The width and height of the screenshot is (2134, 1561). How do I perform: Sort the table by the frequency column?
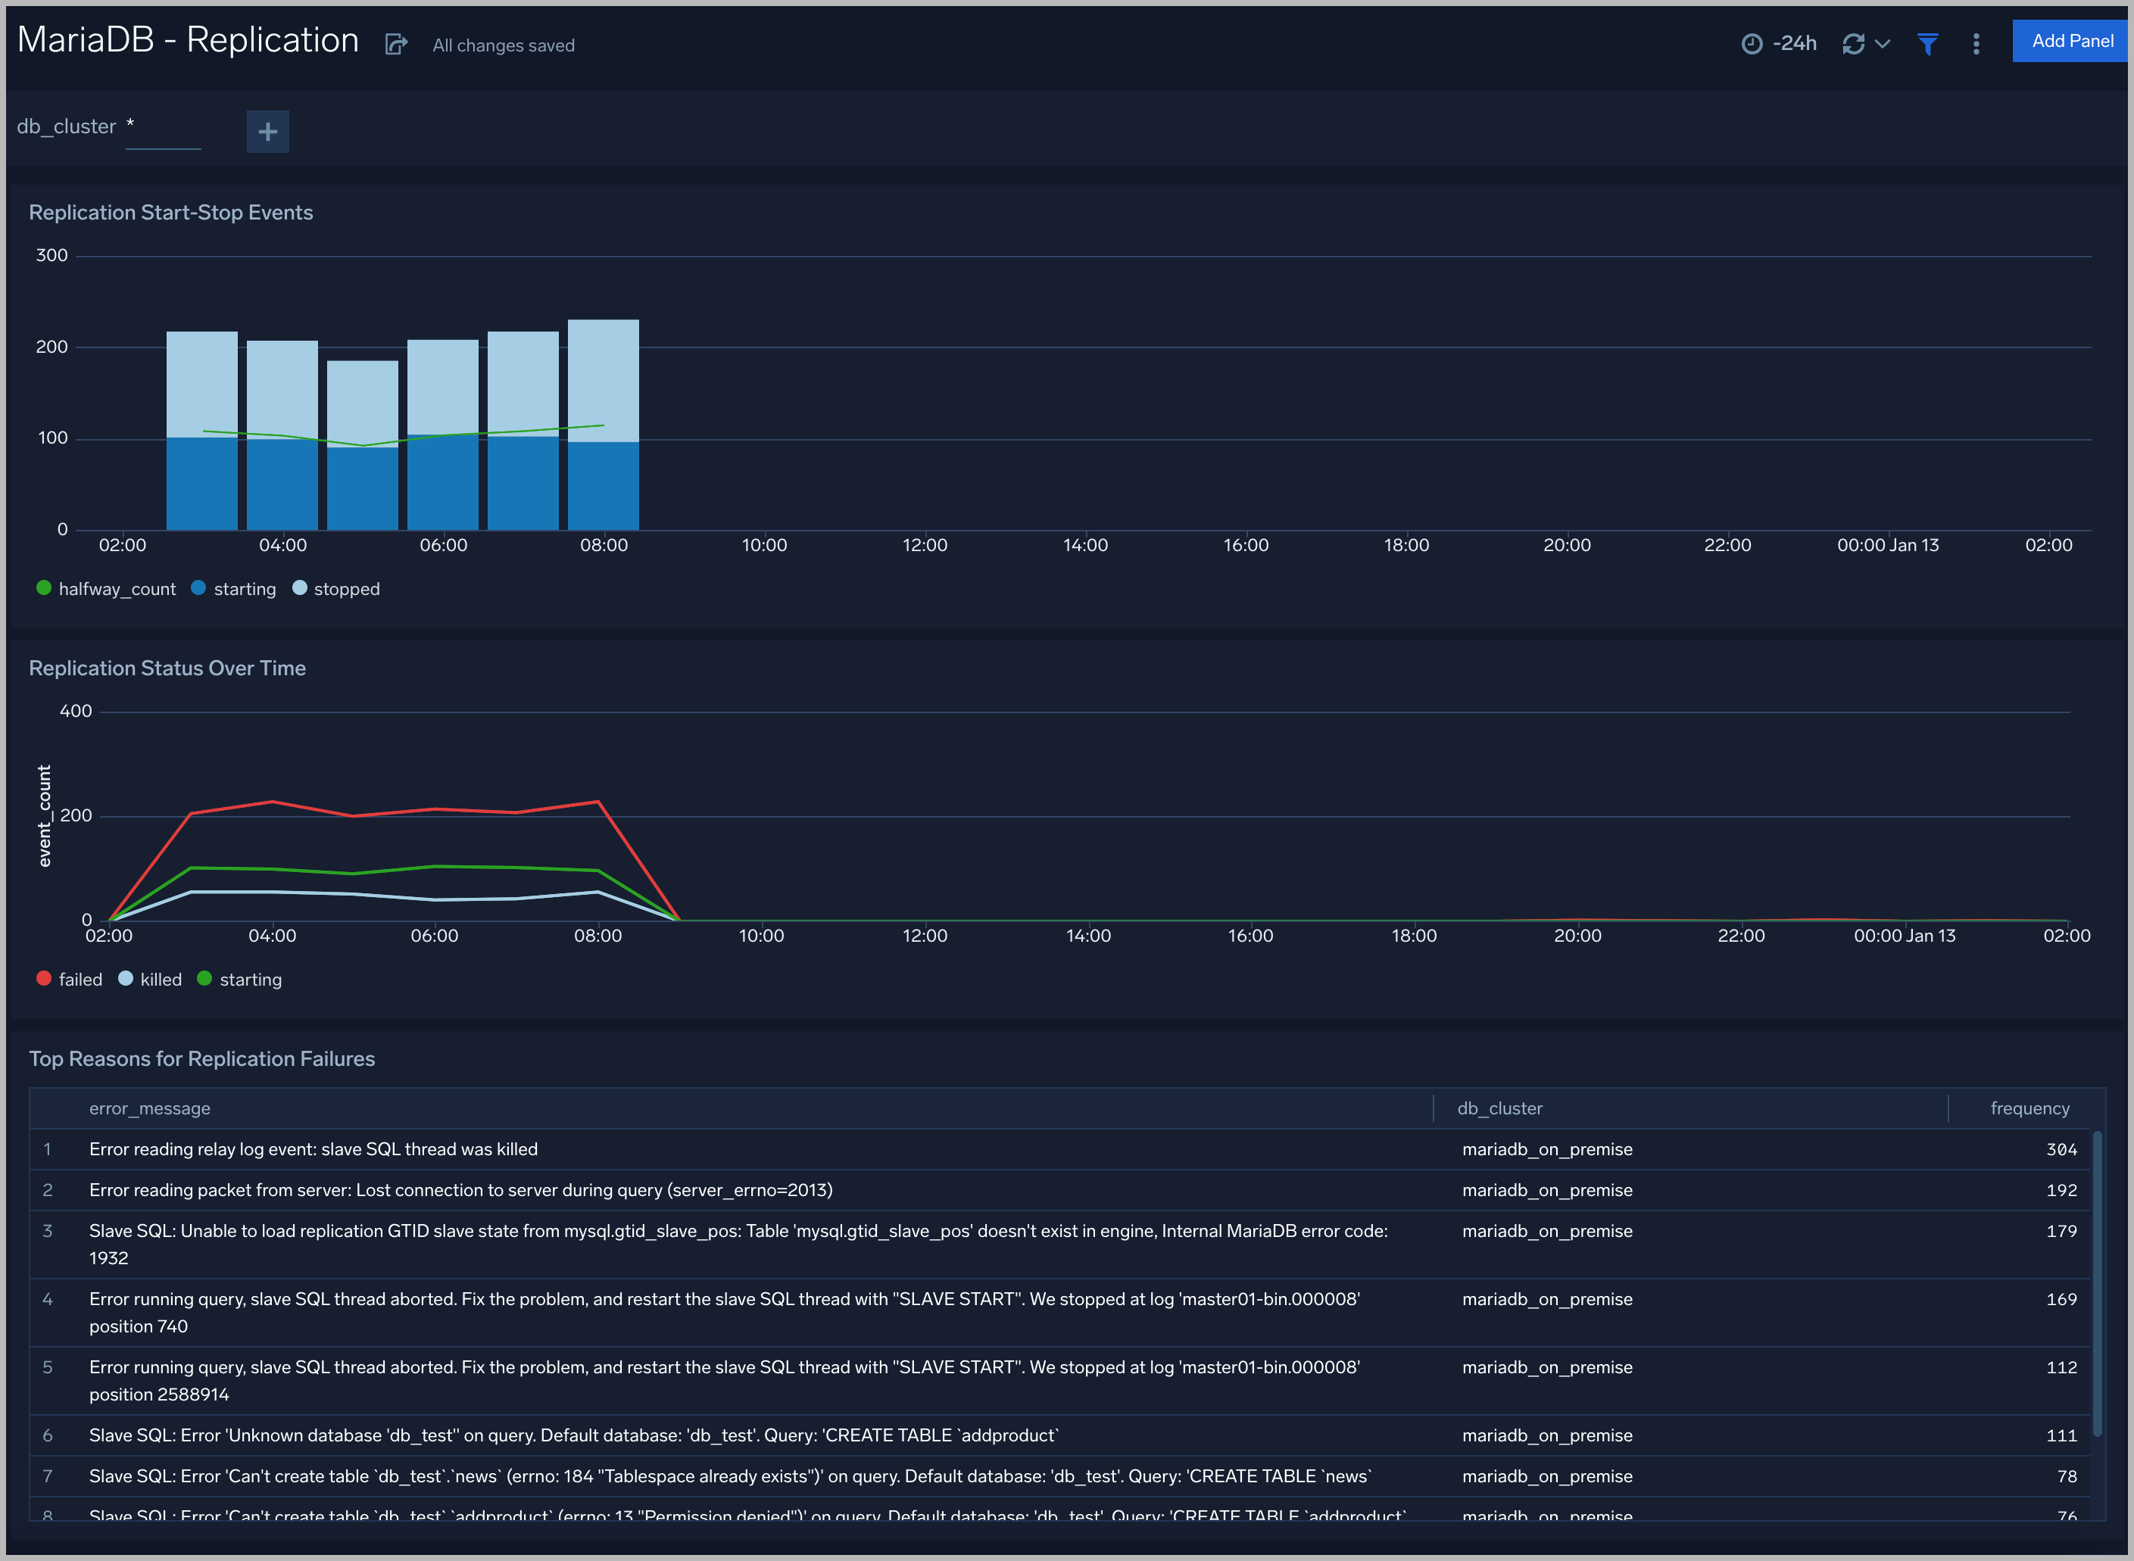point(2030,1108)
